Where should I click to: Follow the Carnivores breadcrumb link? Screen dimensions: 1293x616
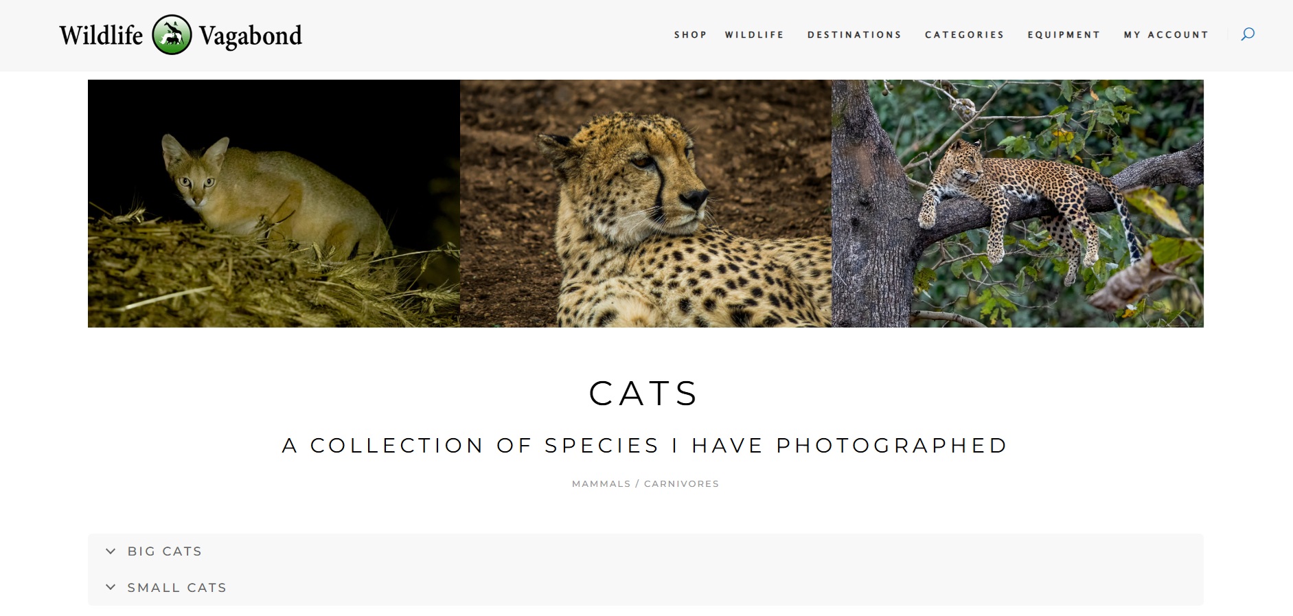click(x=681, y=483)
